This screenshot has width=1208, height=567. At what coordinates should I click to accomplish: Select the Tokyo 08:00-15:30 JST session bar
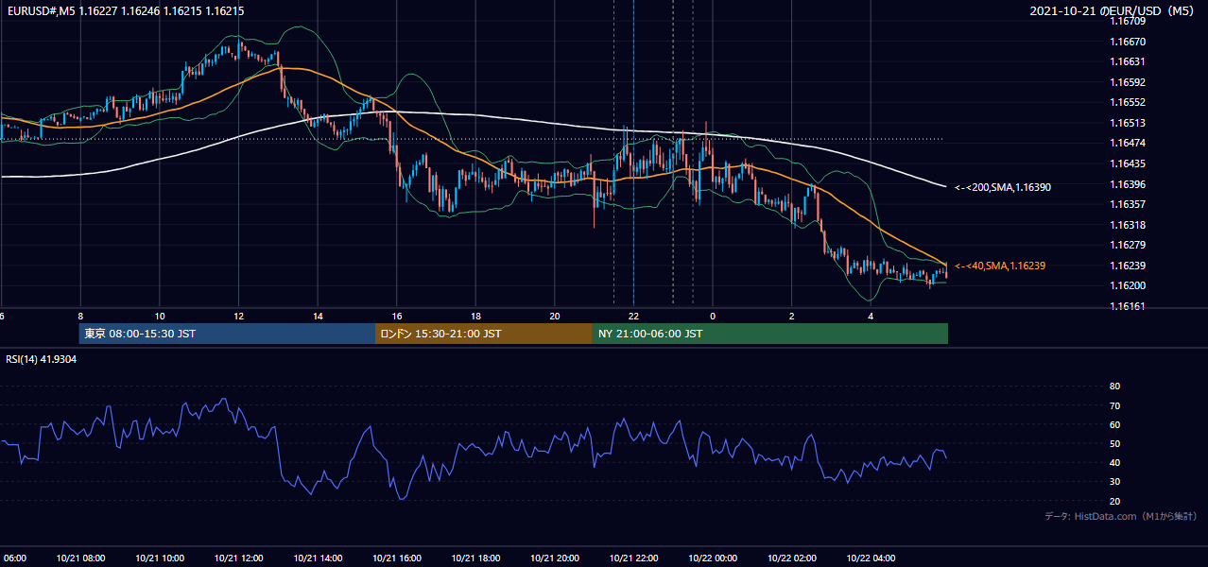click(x=227, y=334)
